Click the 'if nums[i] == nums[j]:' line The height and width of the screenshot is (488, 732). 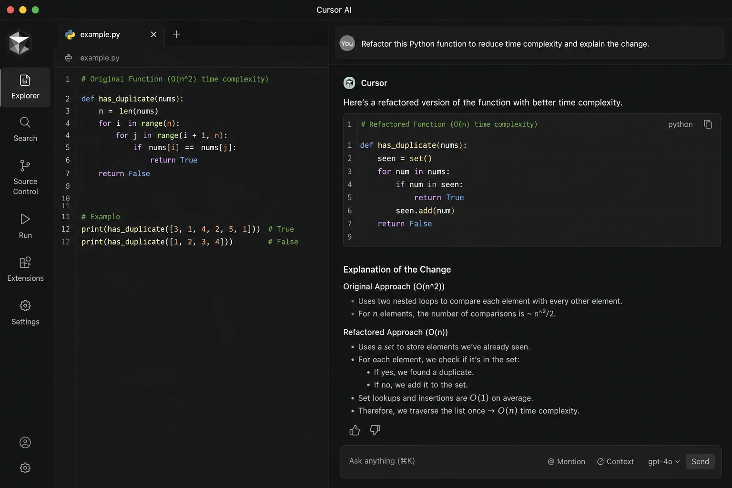tap(184, 148)
